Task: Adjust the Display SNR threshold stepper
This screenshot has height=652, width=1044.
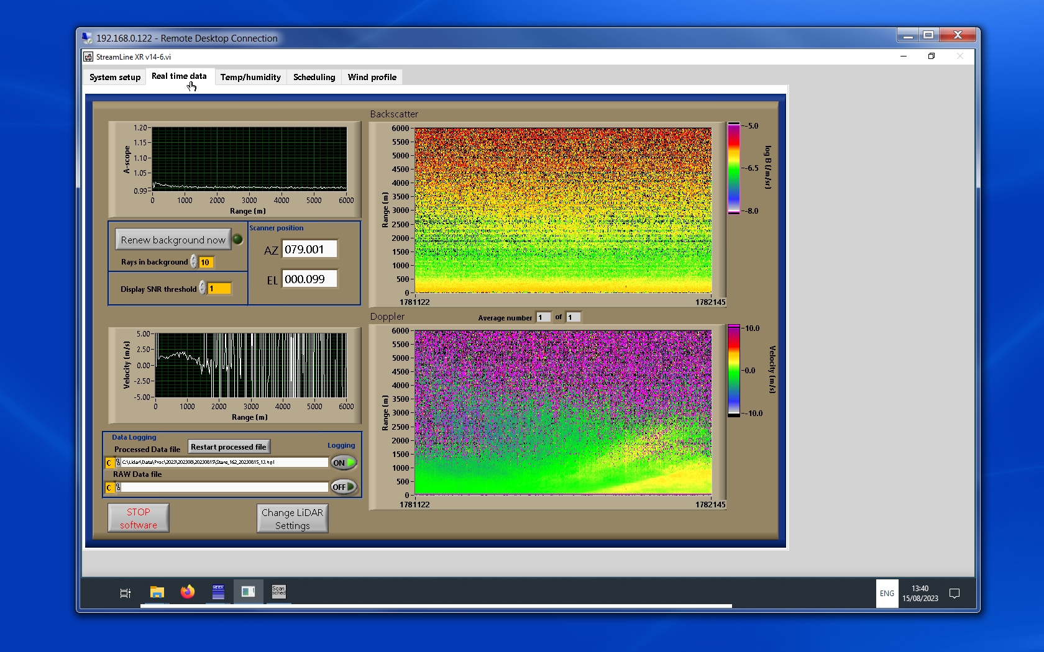Action: pos(202,288)
